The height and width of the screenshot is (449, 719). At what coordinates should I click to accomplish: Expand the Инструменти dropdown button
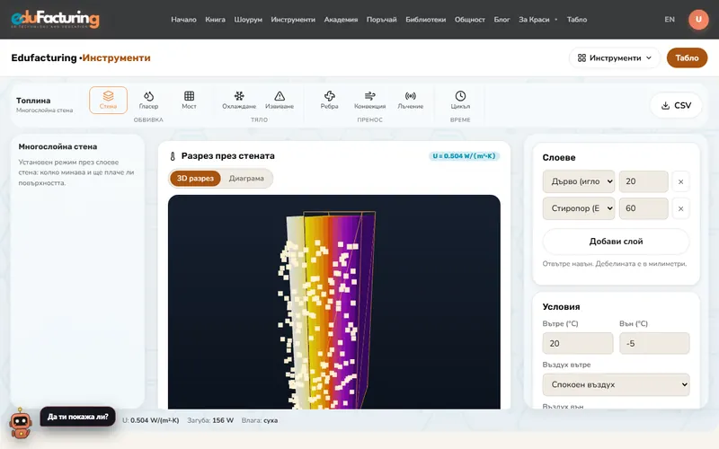(x=615, y=58)
